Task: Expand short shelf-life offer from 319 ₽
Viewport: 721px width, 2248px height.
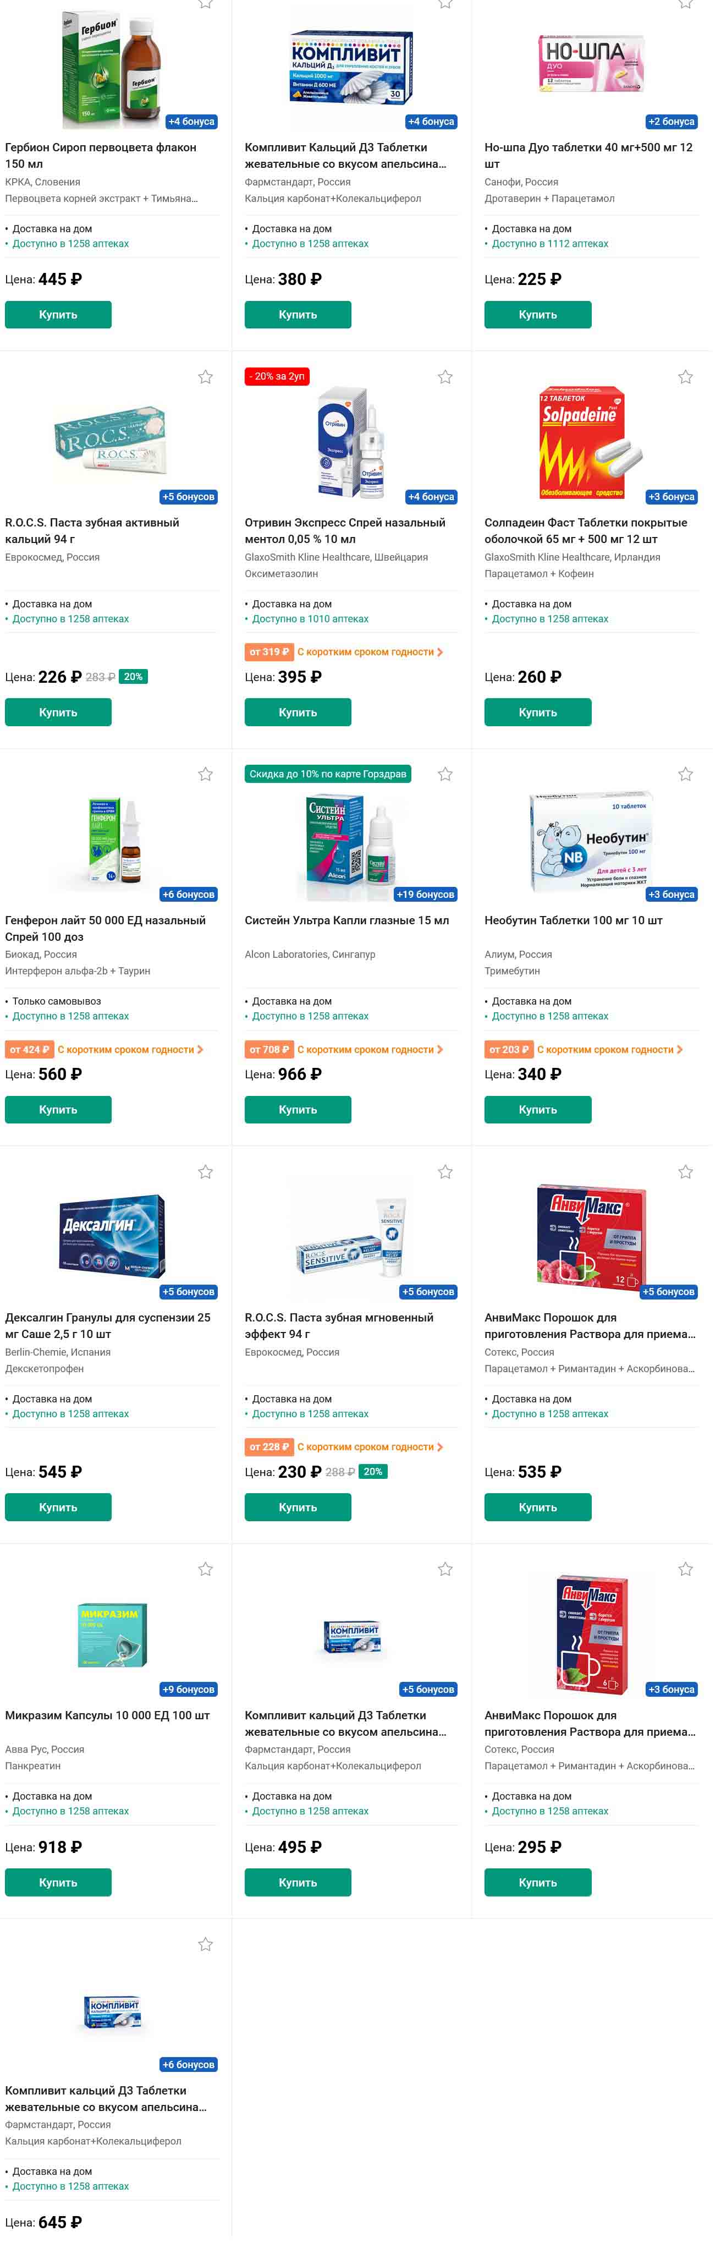Action: tap(344, 652)
